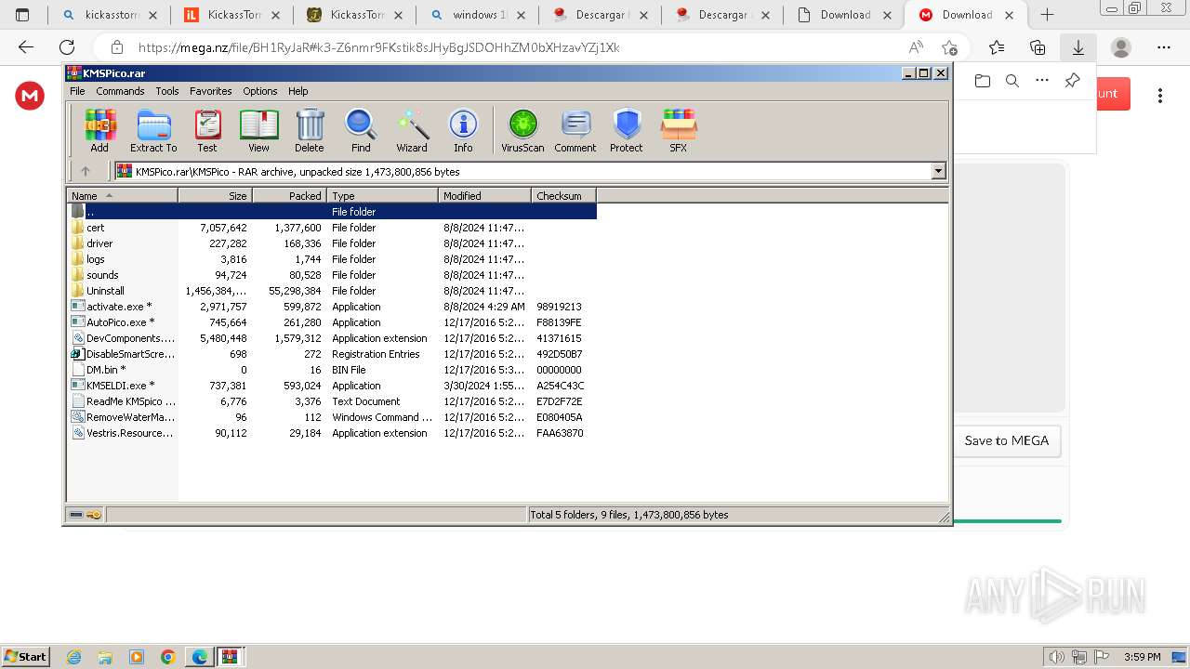Open the Wizard tool
The height and width of the screenshot is (669, 1190).
[412, 130]
